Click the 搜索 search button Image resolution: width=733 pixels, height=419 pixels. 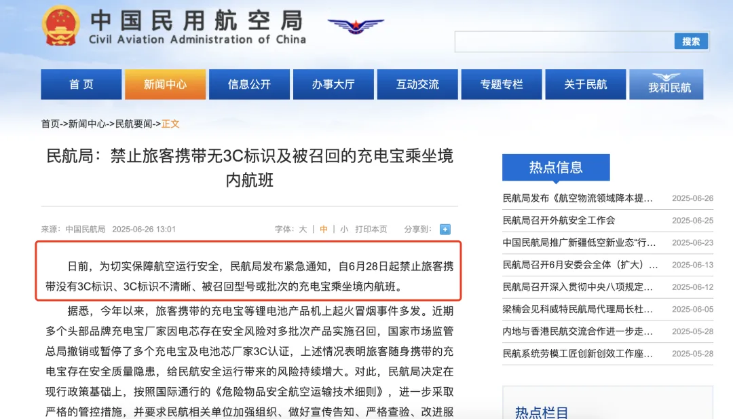tap(691, 41)
